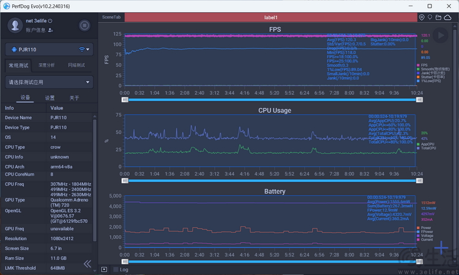Image resolution: width=459 pixels, height=275 pixels.
Task: Click the stop recording button
Action: pyautogui.click(x=85, y=26)
